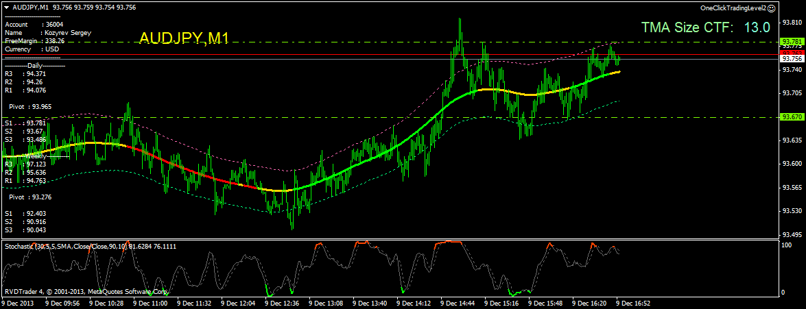Viewport: 806px width, 309px height.
Task: Click the TMA Size CTF: 13.0 label
Action: coord(706,27)
